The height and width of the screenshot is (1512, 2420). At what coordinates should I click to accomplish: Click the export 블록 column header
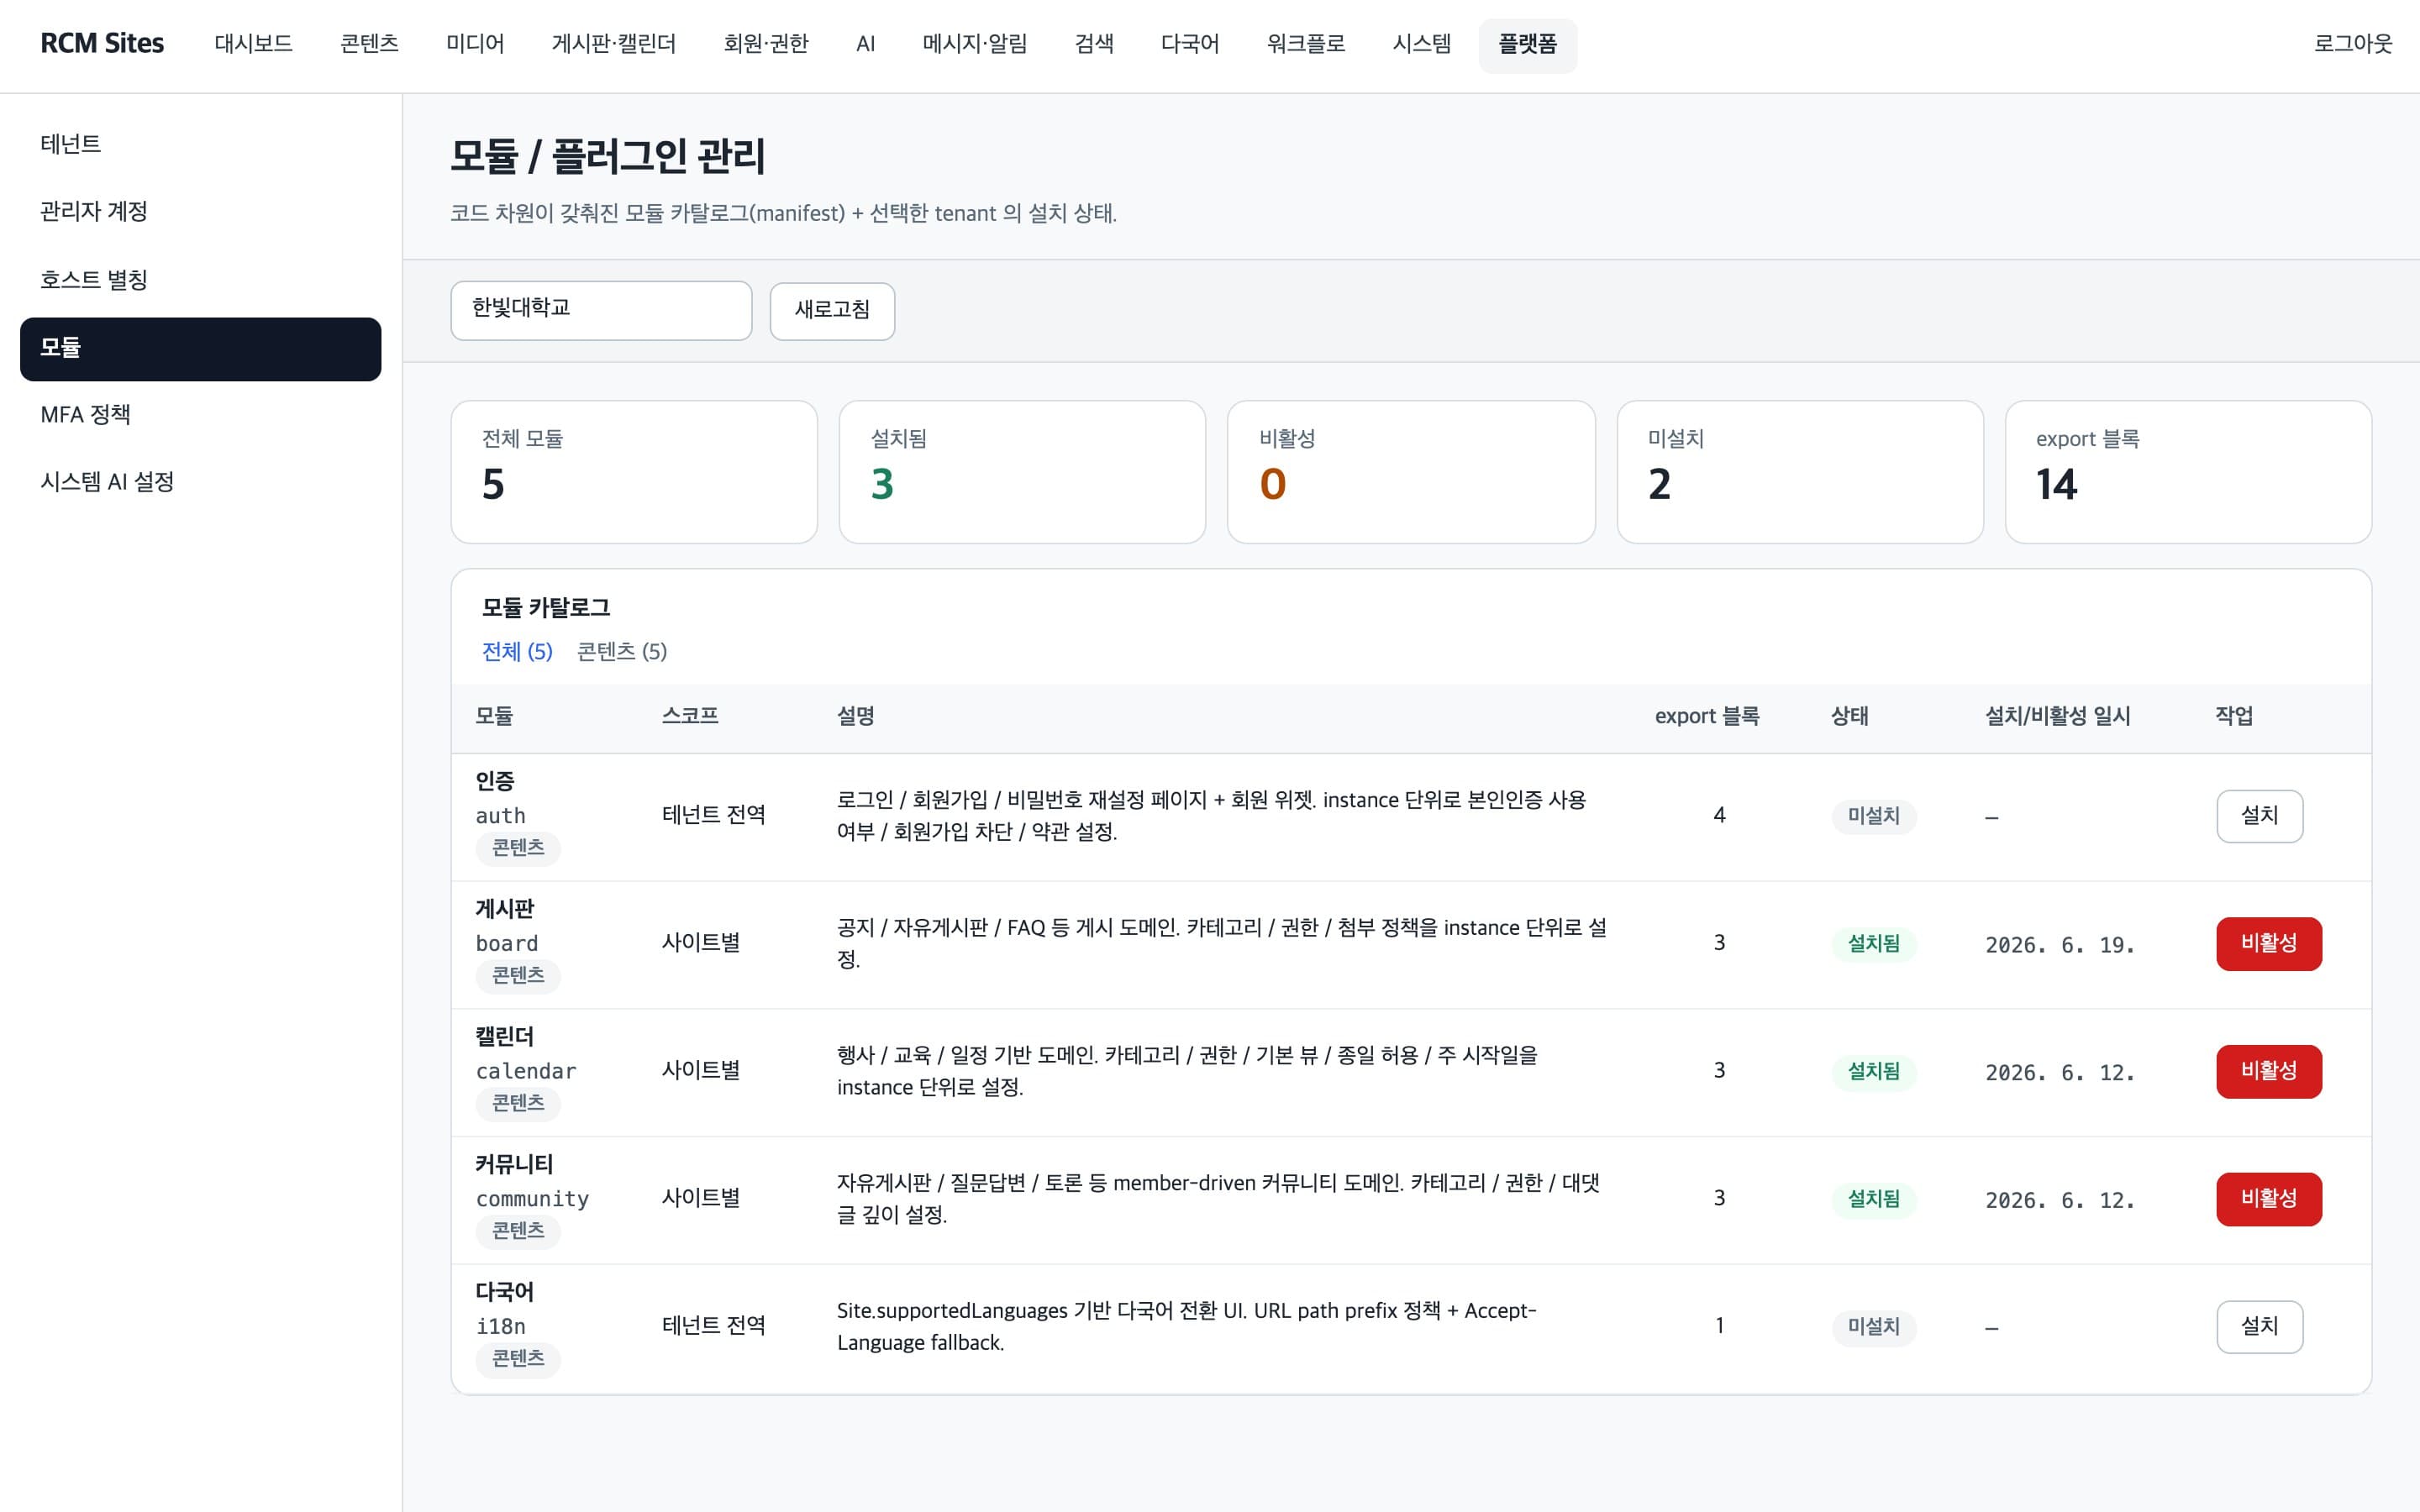pos(1706,716)
